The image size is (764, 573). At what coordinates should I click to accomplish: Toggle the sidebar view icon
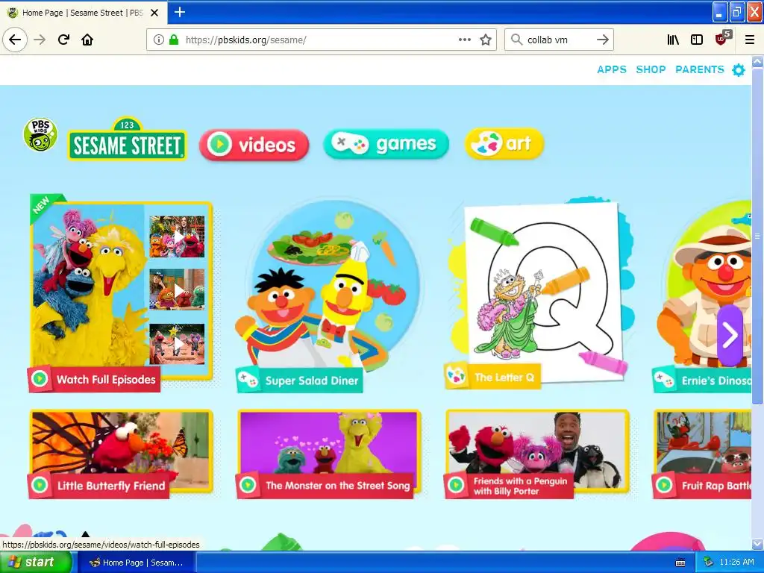coord(697,40)
